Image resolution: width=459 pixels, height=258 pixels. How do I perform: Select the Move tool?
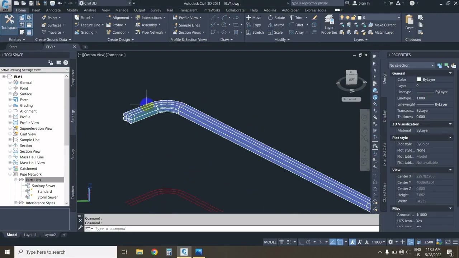(x=254, y=18)
